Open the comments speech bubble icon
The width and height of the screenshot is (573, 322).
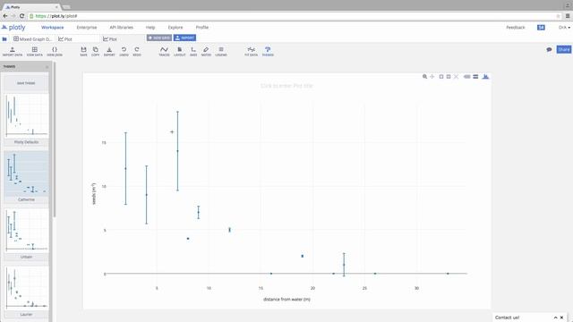tap(549, 50)
